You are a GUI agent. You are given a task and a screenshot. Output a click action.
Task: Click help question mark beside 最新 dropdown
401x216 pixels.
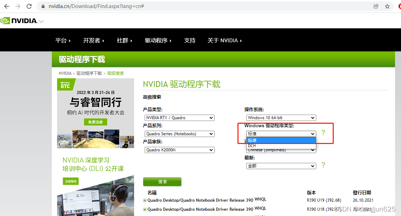(x=323, y=165)
